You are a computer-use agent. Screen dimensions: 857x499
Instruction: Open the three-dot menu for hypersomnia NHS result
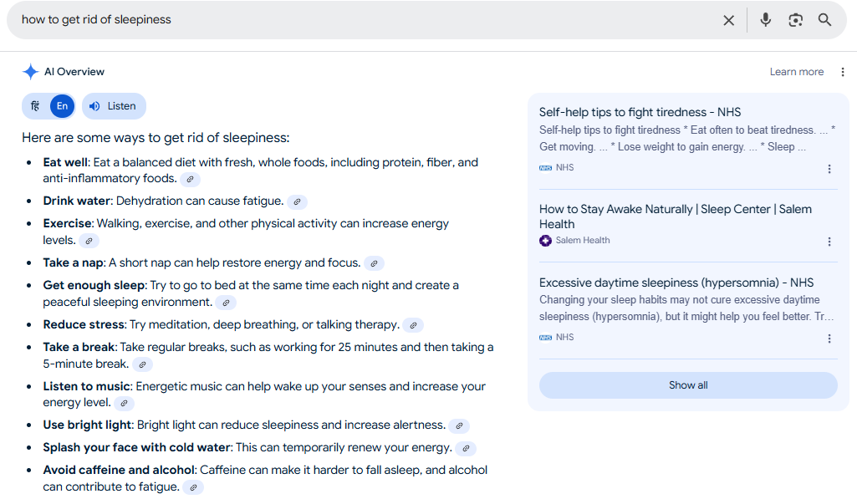829,339
